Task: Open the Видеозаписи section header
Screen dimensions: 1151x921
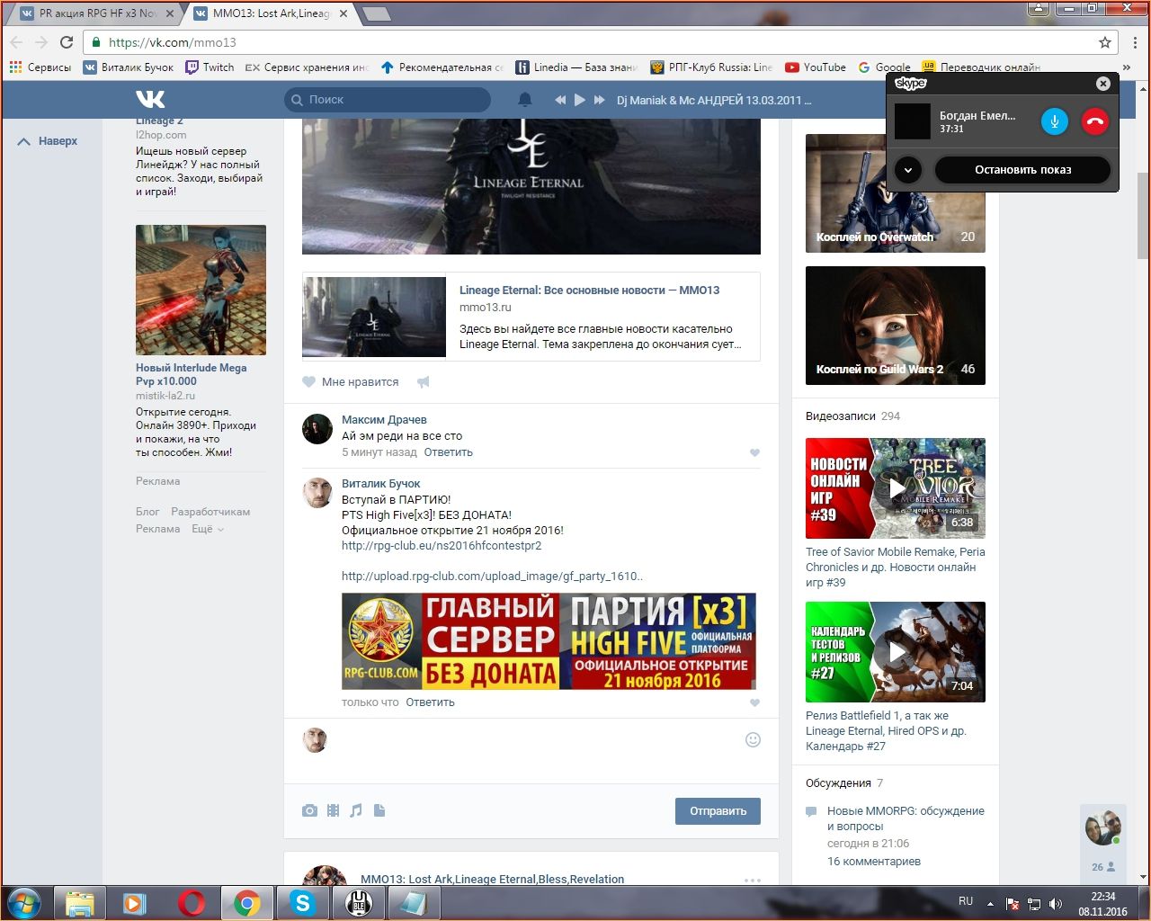Action: pos(840,416)
